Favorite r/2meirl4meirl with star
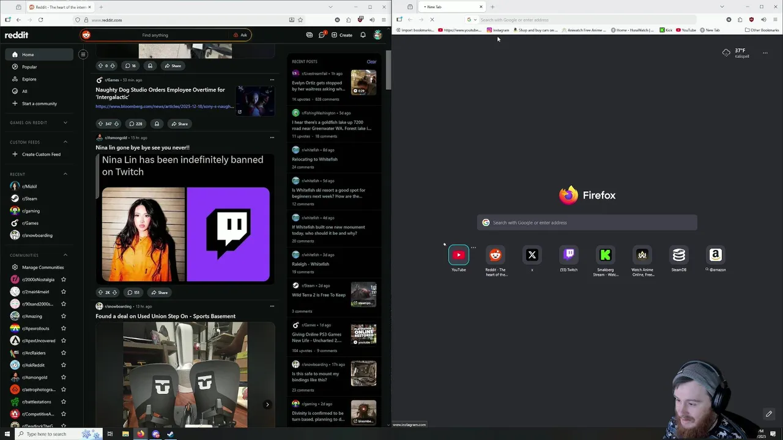 63,291
